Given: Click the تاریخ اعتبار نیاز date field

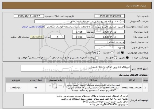Looking at the screenshot, I should point(110,37).
